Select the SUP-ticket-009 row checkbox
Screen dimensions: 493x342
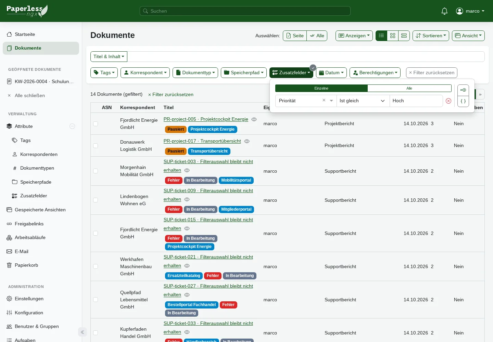[96, 200]
